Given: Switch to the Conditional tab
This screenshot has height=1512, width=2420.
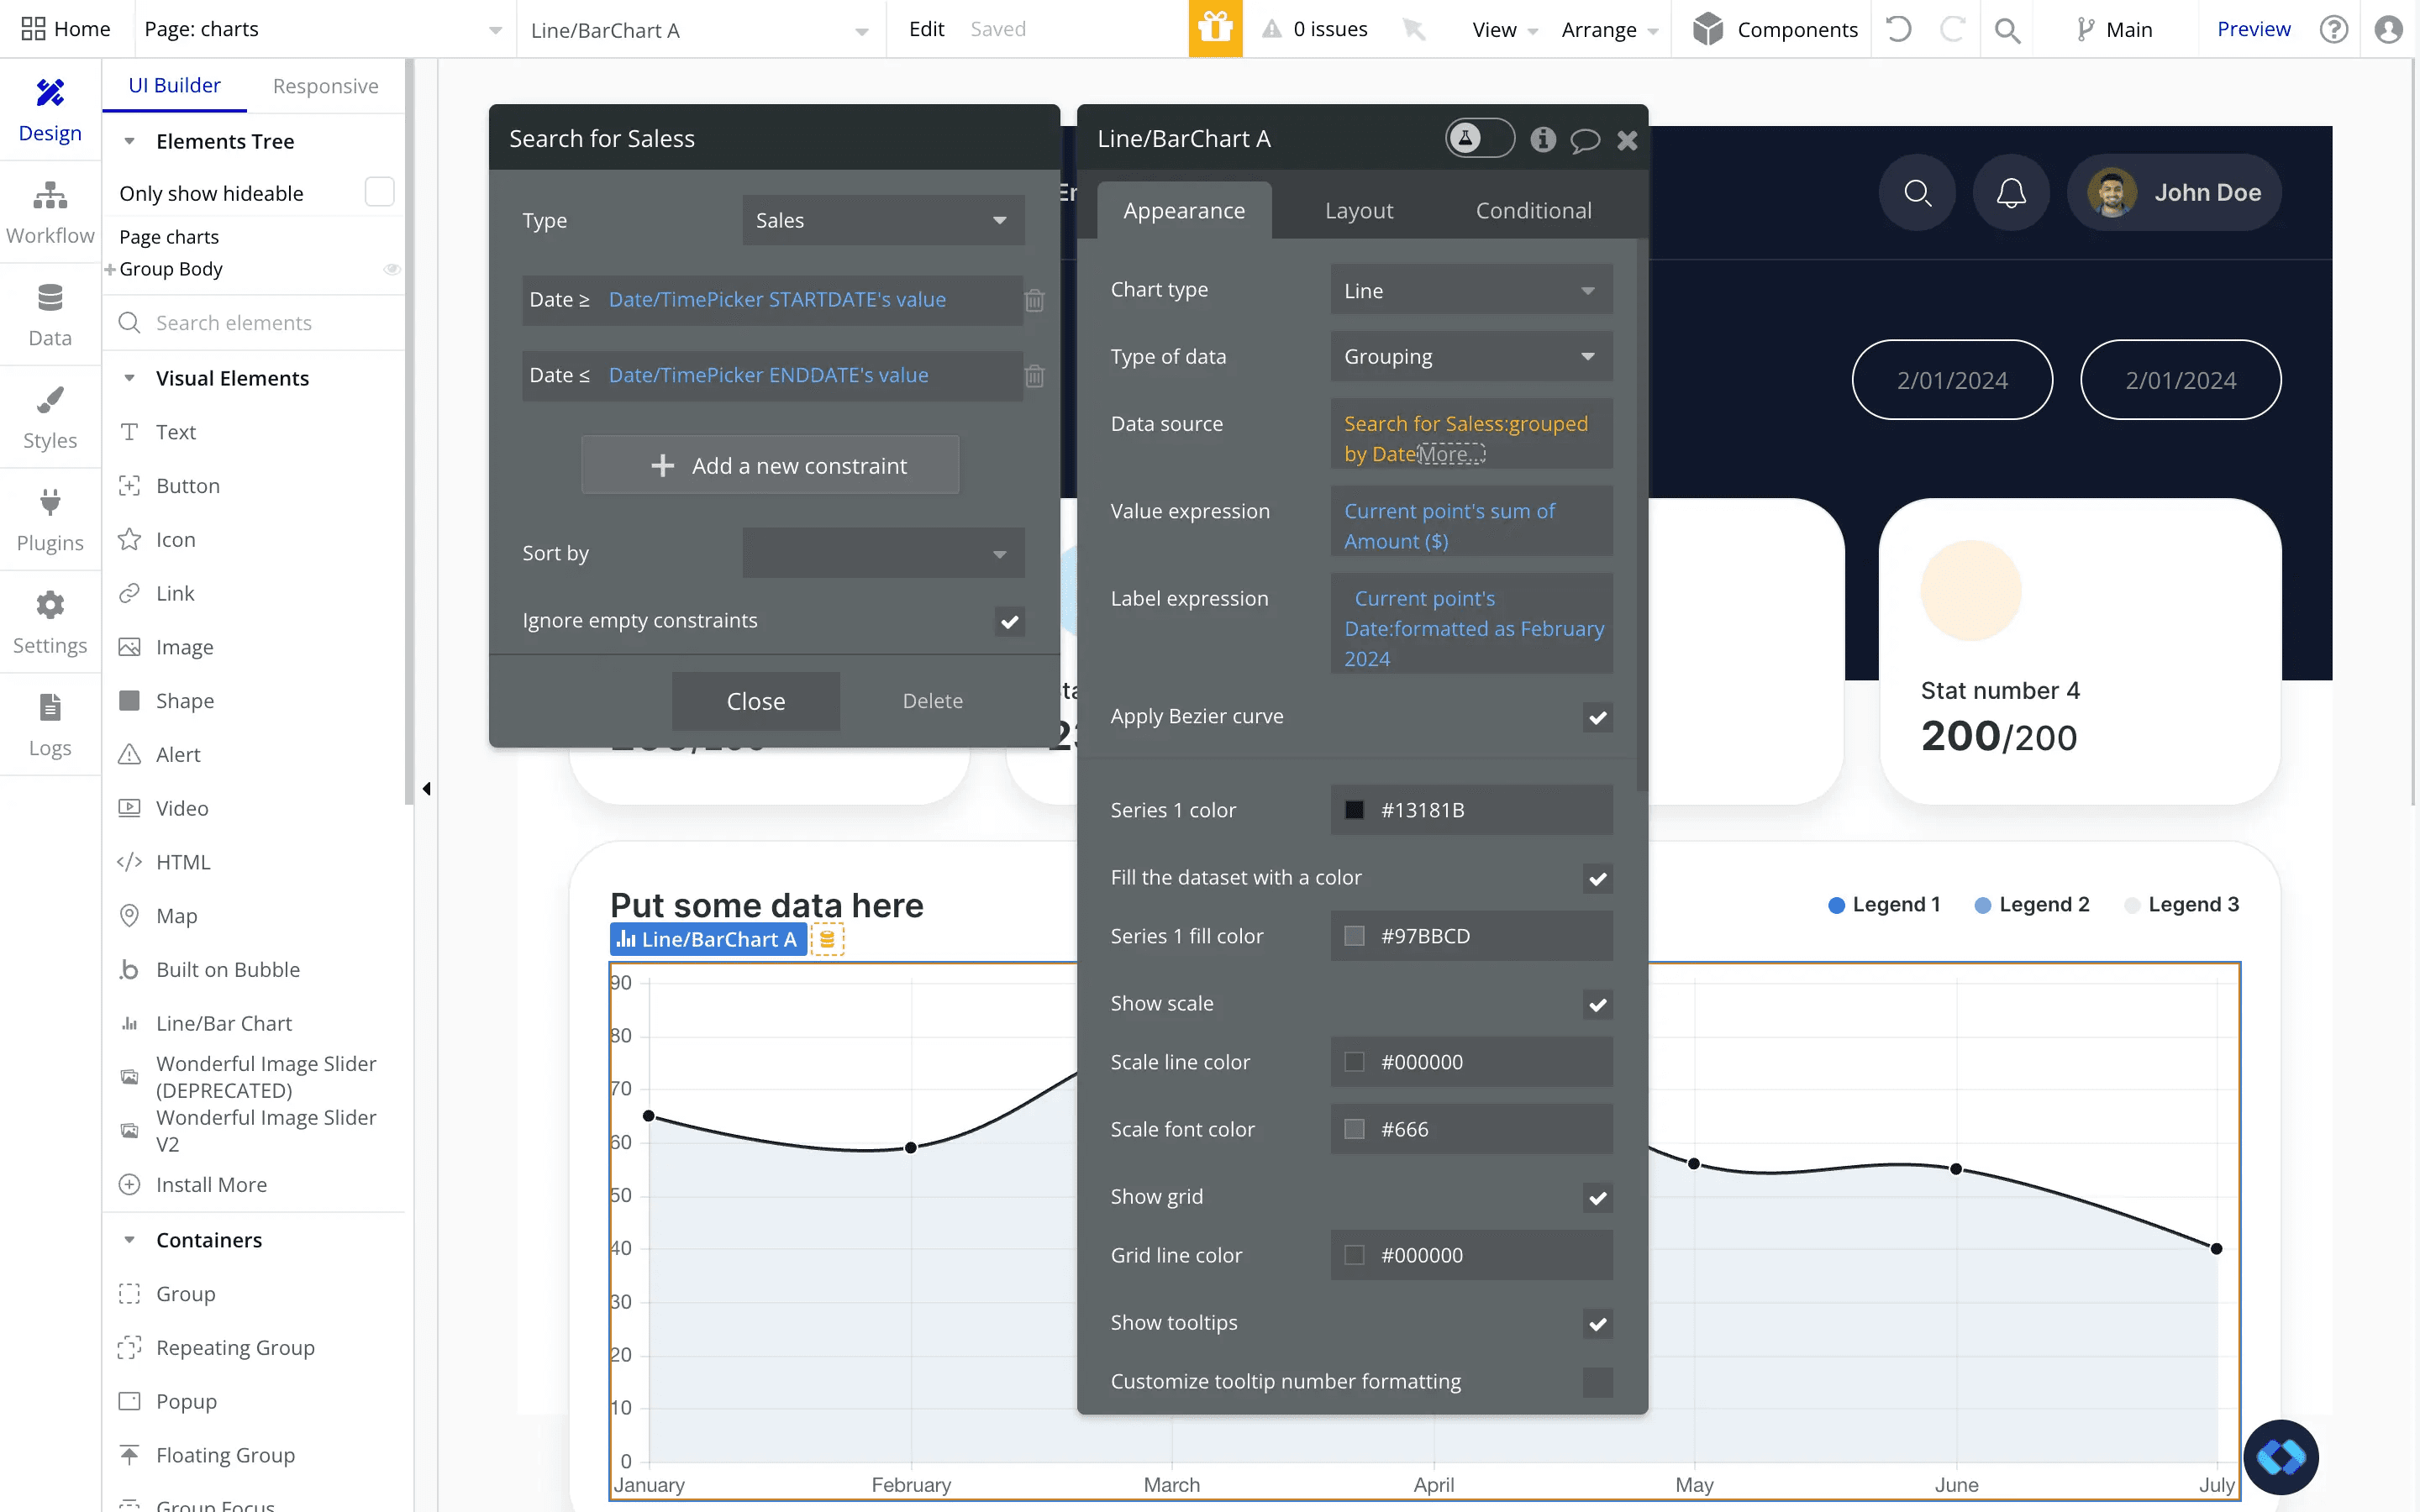Looking at the screenshot, I should (1533, 210).
